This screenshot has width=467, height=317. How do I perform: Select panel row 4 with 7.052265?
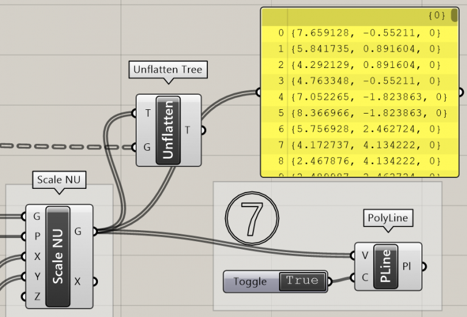point(359,97)
